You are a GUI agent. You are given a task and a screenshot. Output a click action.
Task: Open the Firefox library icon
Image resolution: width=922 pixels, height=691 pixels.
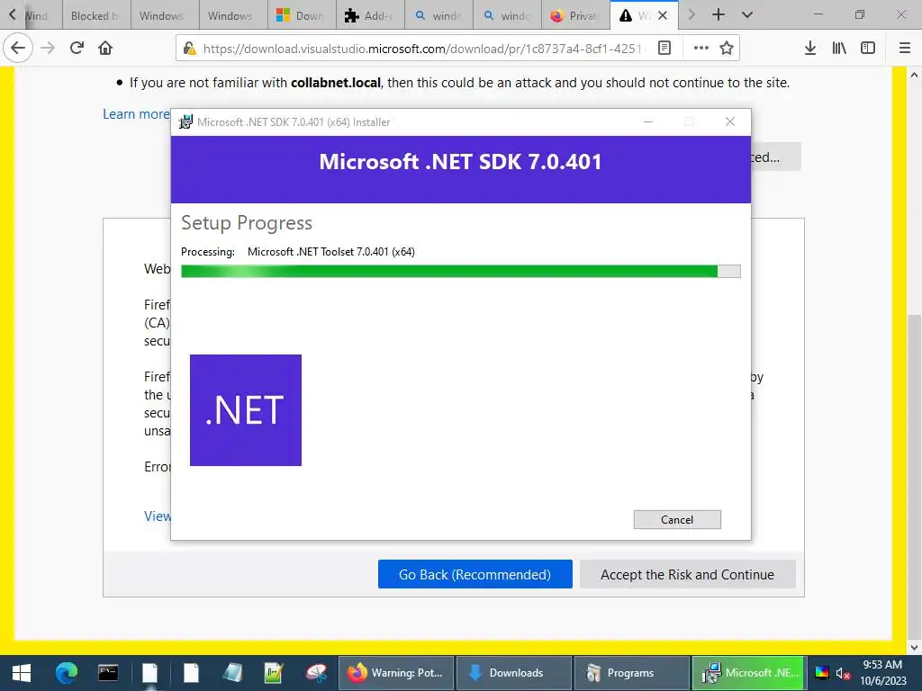(839, 48)
